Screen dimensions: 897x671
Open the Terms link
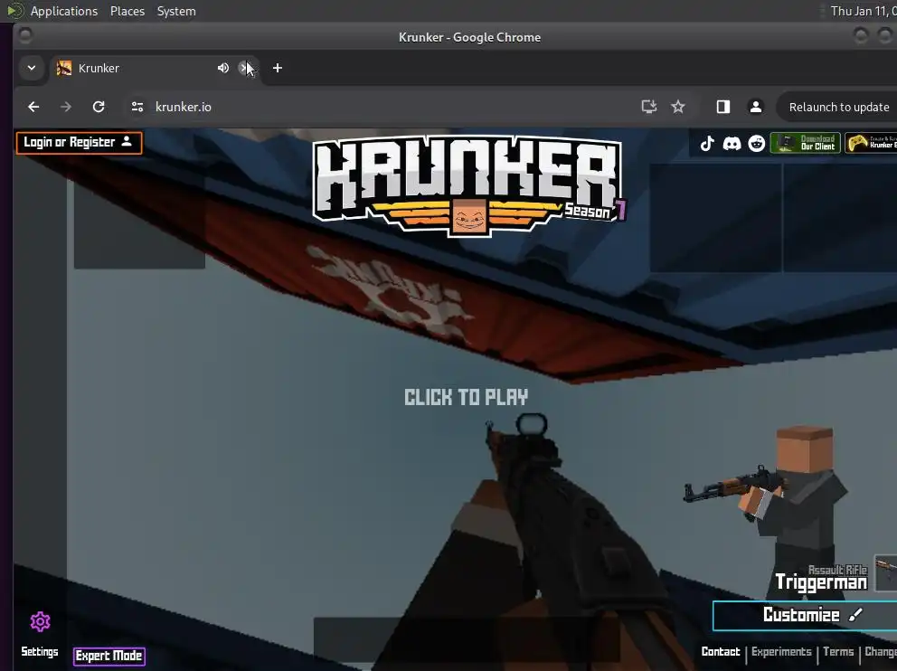838,651
